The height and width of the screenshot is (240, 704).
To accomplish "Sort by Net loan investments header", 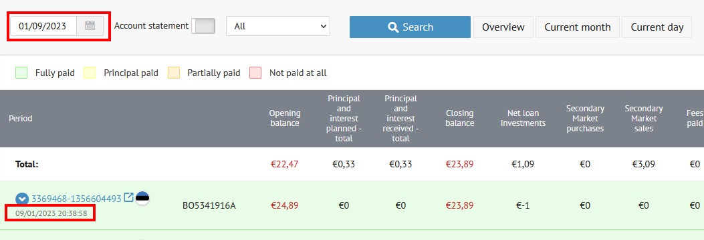I will [523, 118].
